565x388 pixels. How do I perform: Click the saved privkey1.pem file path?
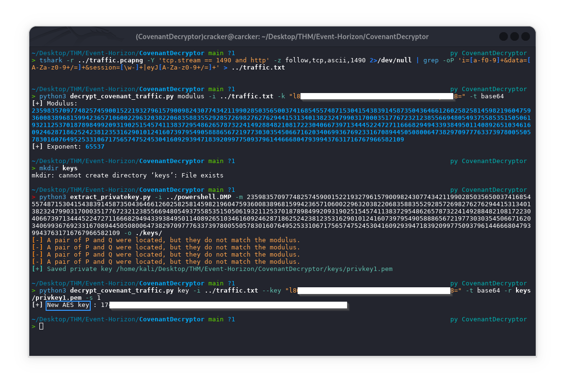point(254,269)
